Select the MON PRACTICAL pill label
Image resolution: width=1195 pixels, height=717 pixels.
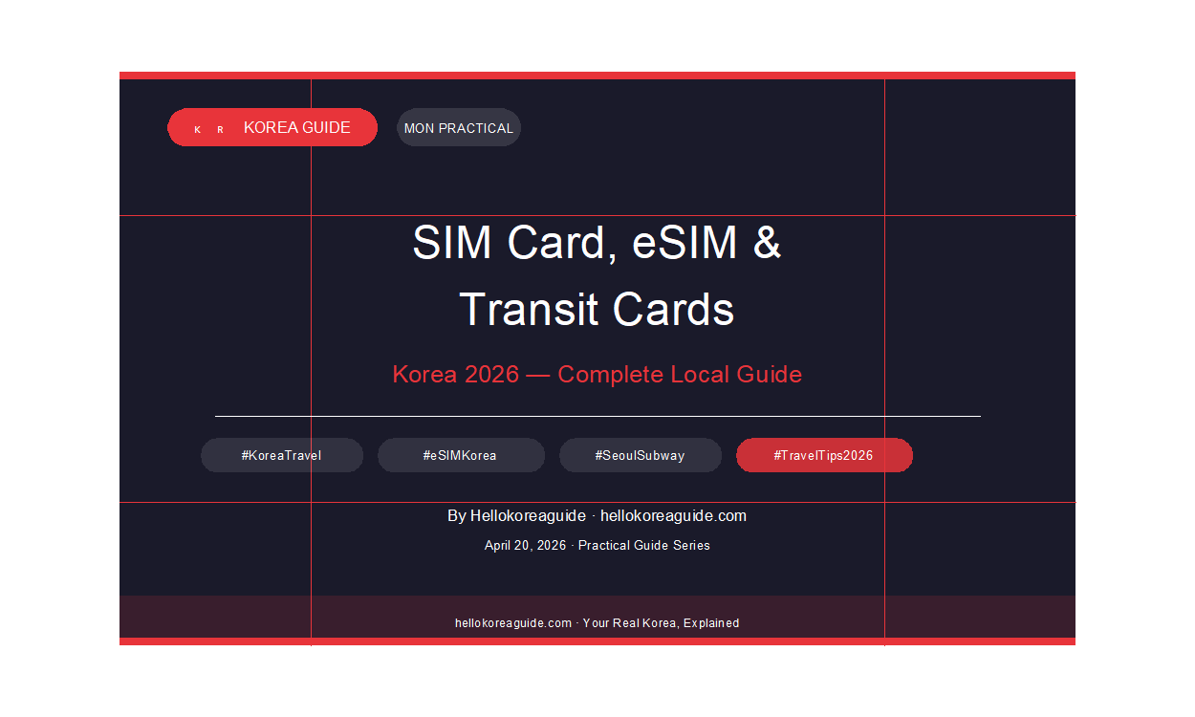coord(459,128)
